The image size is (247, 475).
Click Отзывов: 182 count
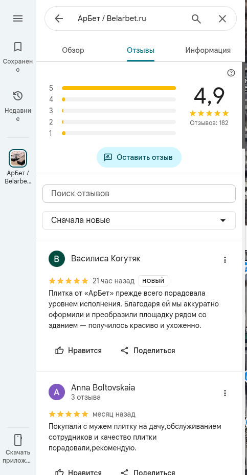[x=209, y=123]
